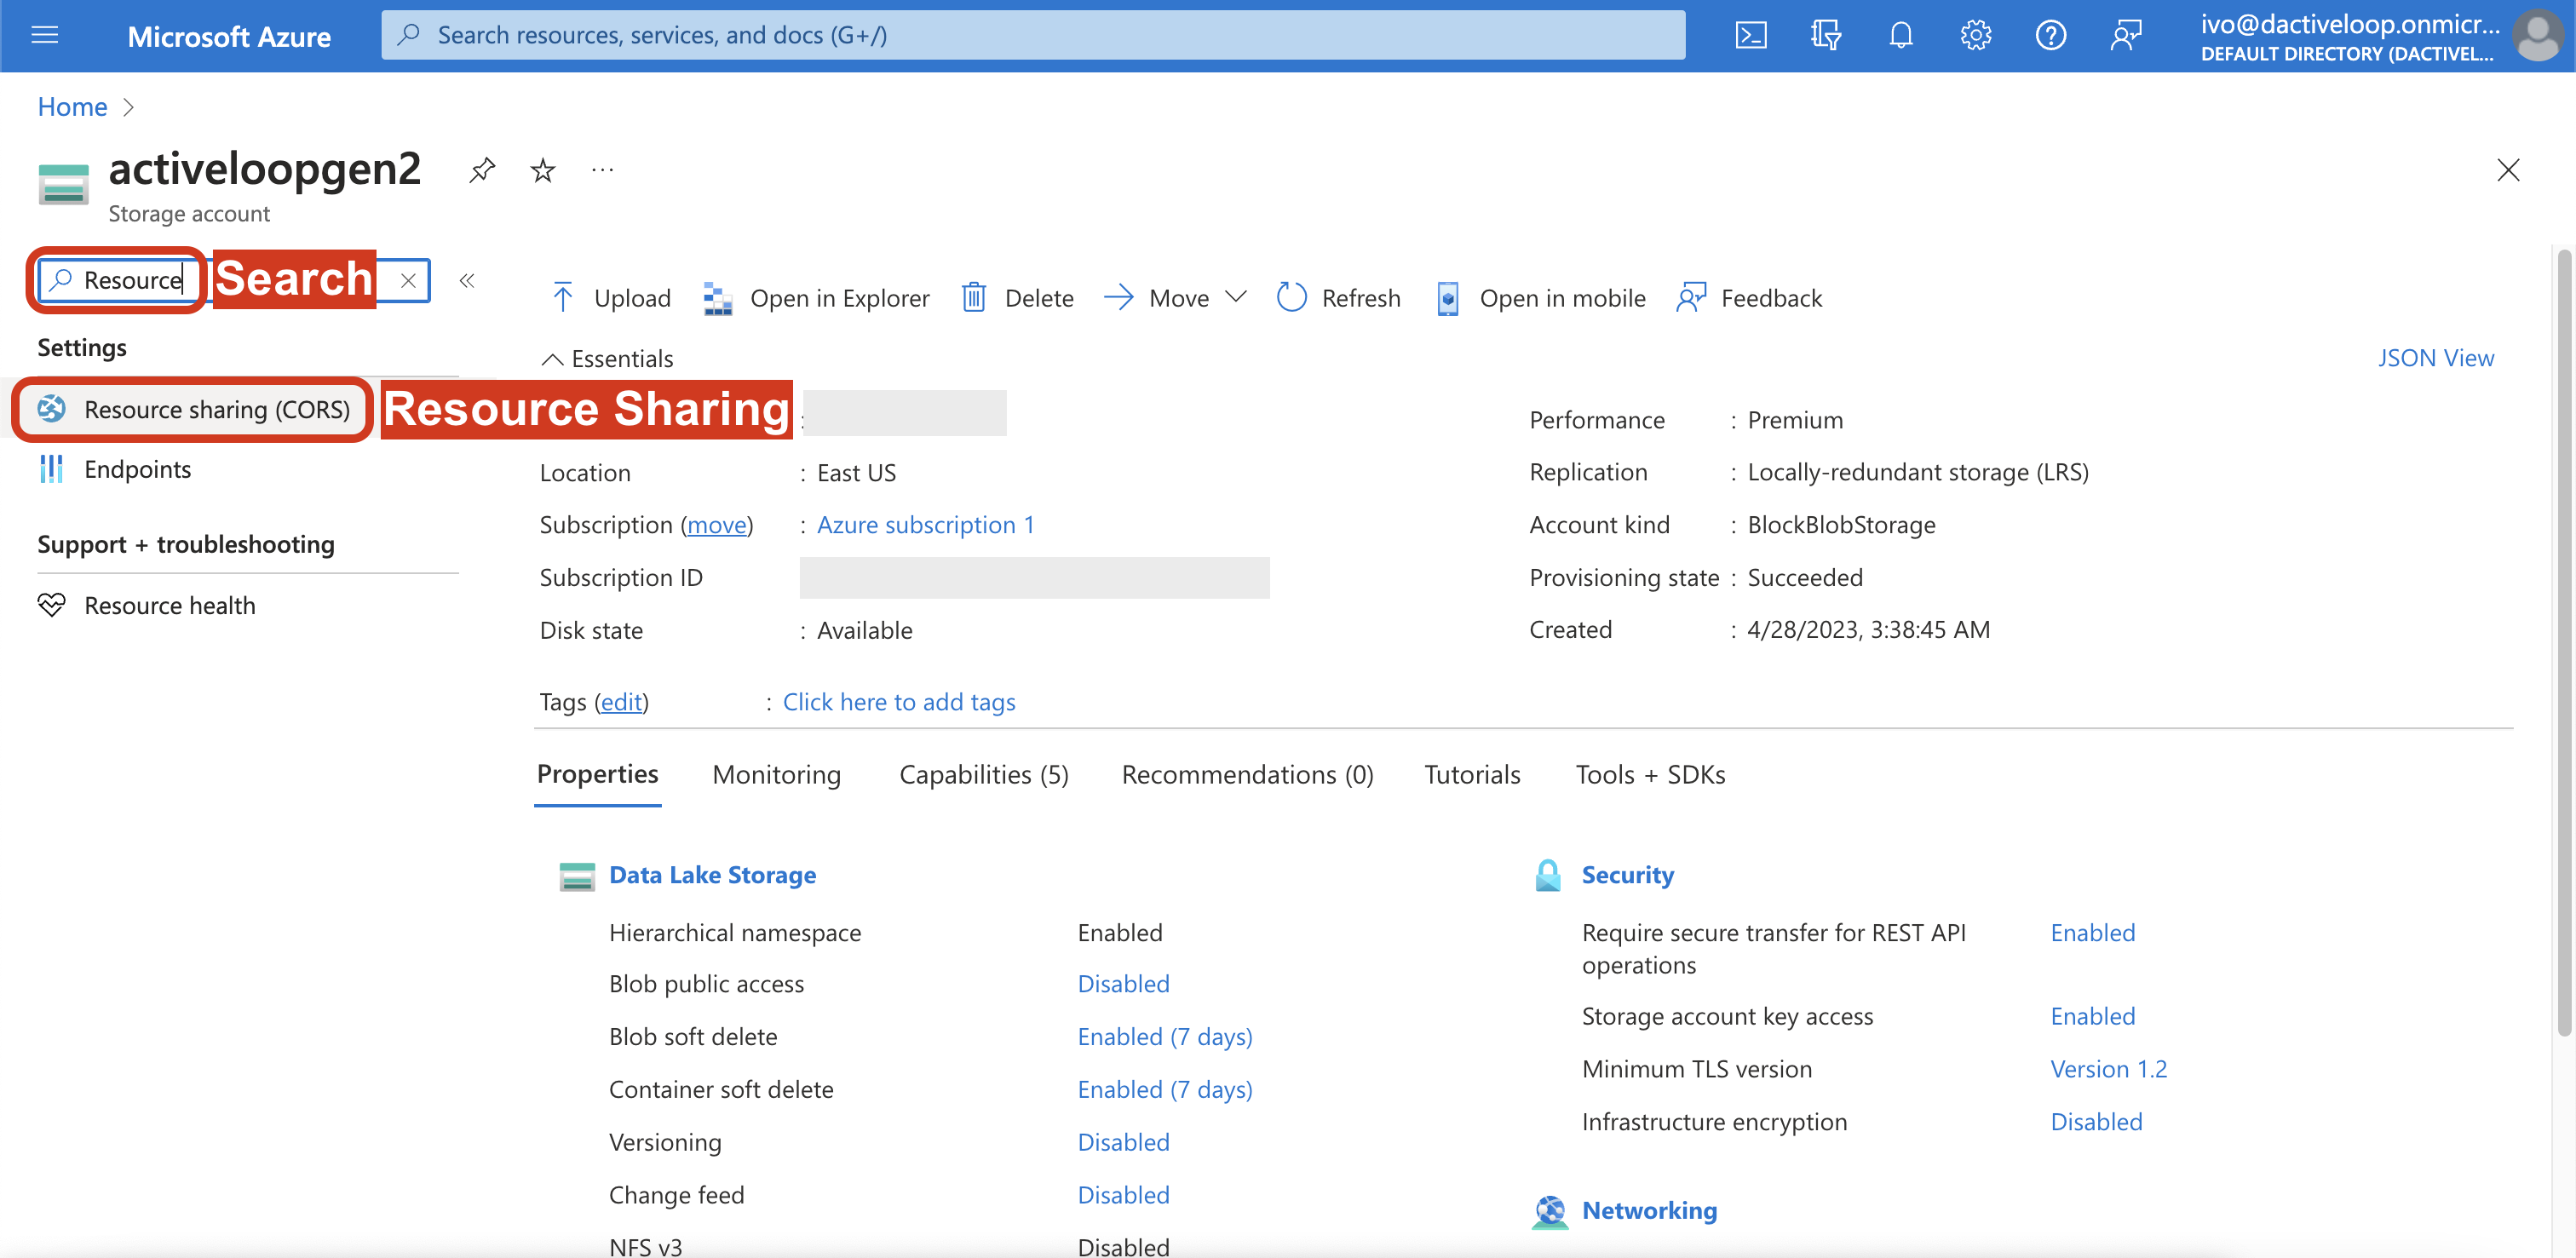
Task: Collapse the left menu with double chevron
Action: pyautogui.click(x=467, y=280)
